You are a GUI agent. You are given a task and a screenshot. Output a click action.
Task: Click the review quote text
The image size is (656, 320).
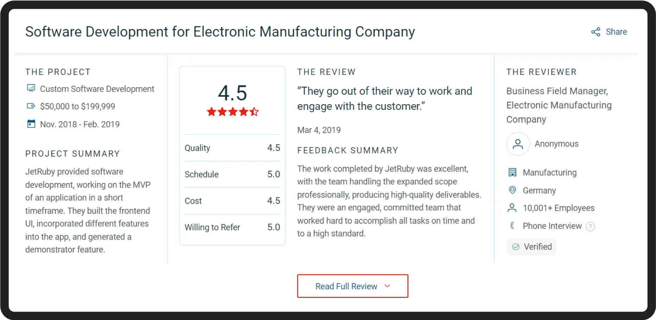click(384, 99)
